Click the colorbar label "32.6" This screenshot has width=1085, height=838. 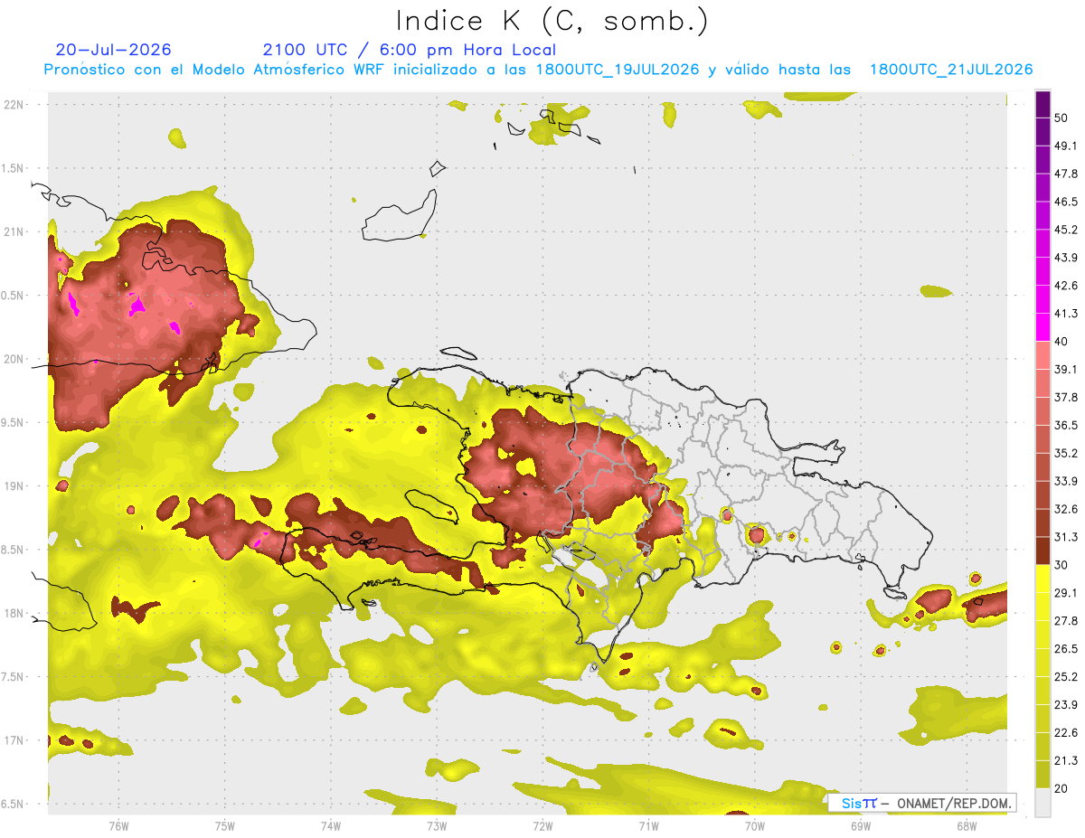[x=1066, y=509]
